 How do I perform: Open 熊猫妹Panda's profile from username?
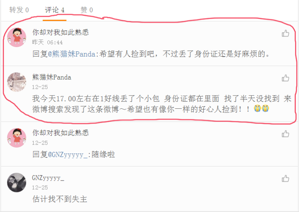(52, 77)
